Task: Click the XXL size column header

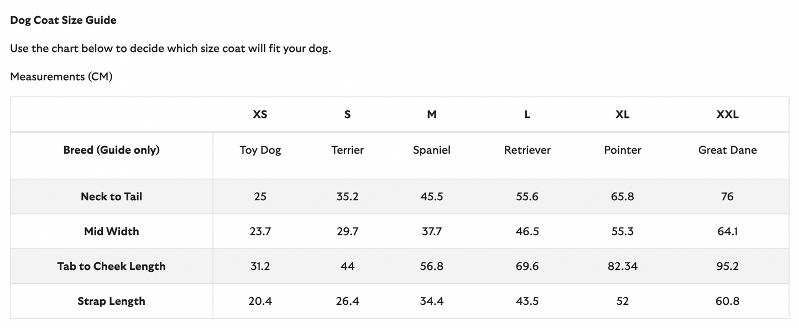Action: 727,114
